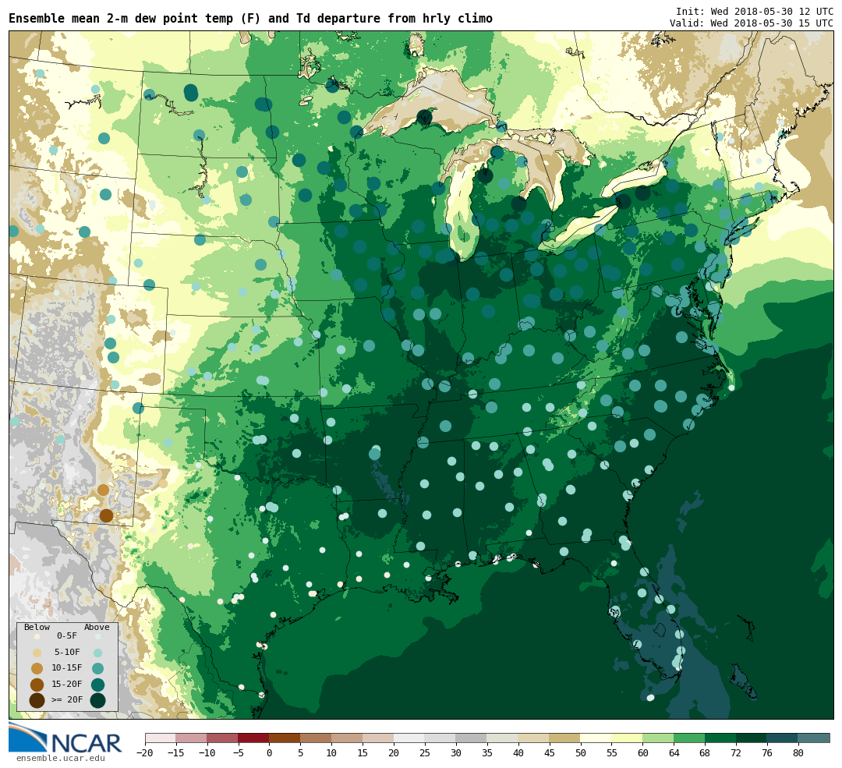
Task: Select yellow swatch between 55 and 60
Action: (x=628, y=738)
